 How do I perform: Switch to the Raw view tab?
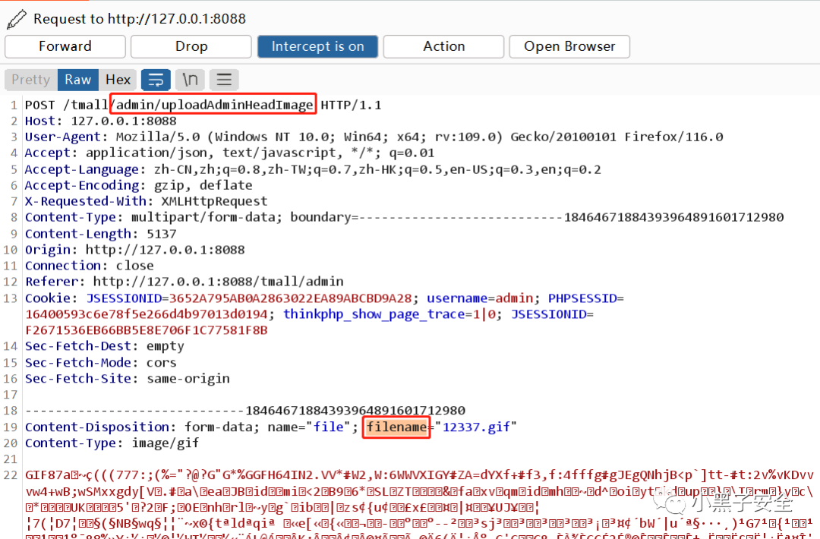tap(78, 80)
